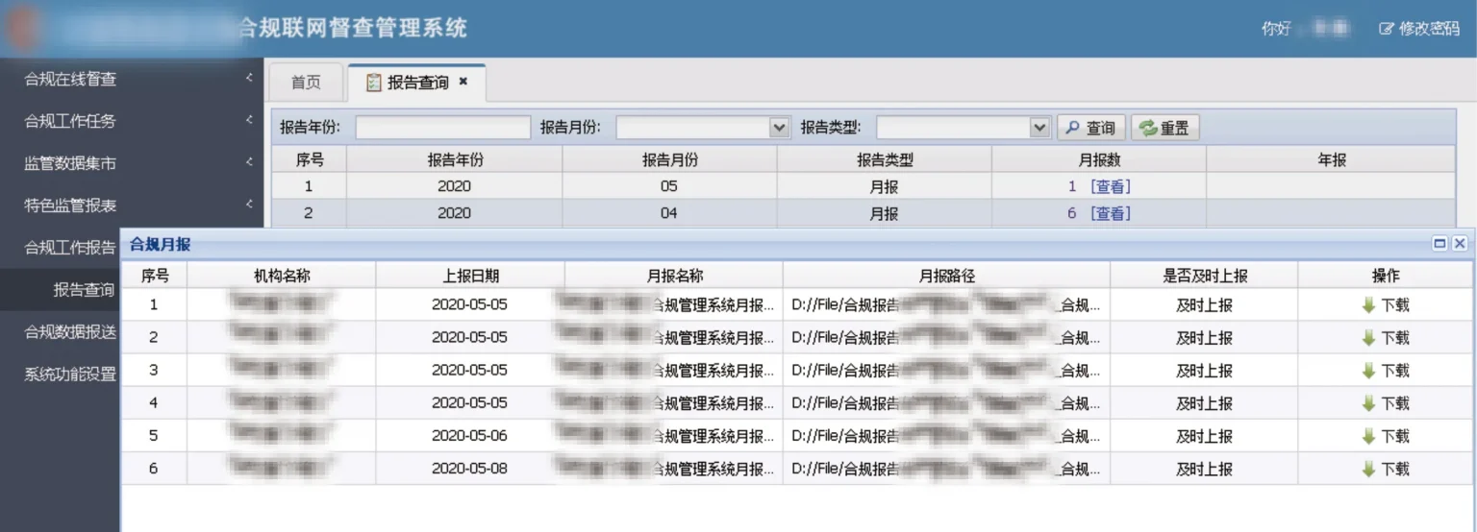The width and height of the screenshot is (1477, 532).
Task: Maximize the 合规月报 popup window
Action: (1439, 244)
